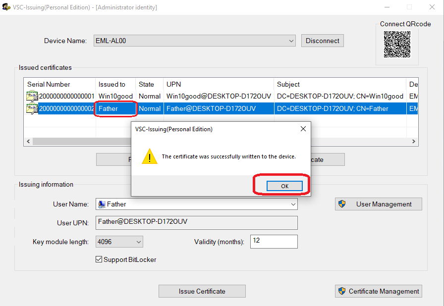Image resolution: width=444 pixels, height=306 pixels.
Task: Click certificate icon for serial 2000000000000001
Action: click(32, 96)
